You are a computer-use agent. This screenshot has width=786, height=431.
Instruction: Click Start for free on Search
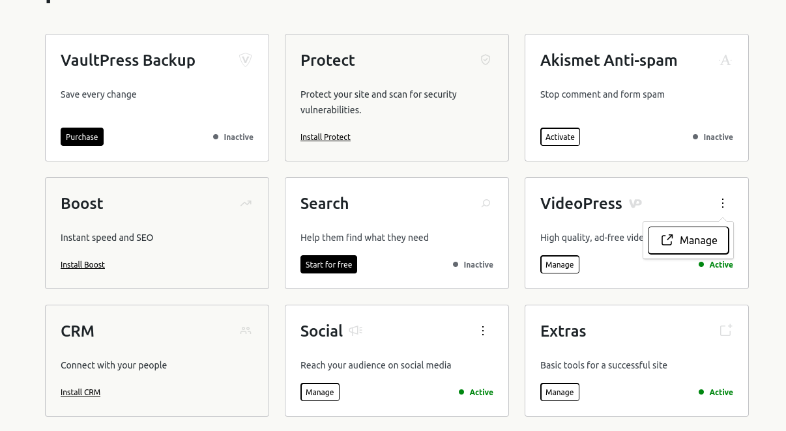pyautogui.click(x=328, y=264)
